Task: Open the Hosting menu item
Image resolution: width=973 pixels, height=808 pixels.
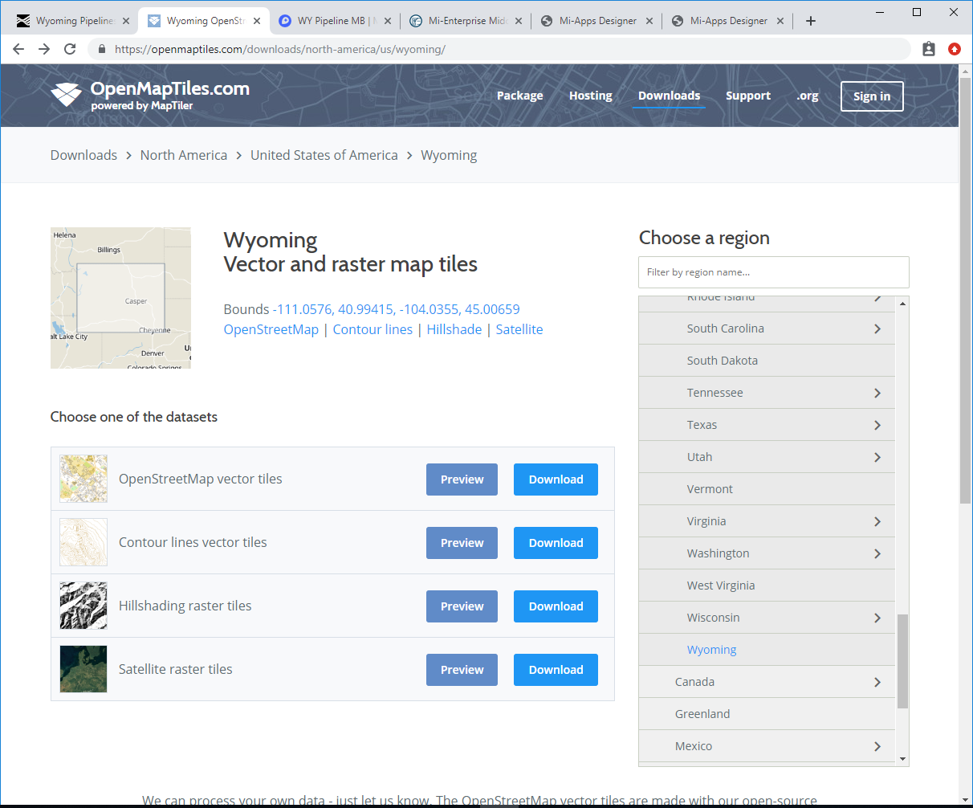Action: (591, 96)
